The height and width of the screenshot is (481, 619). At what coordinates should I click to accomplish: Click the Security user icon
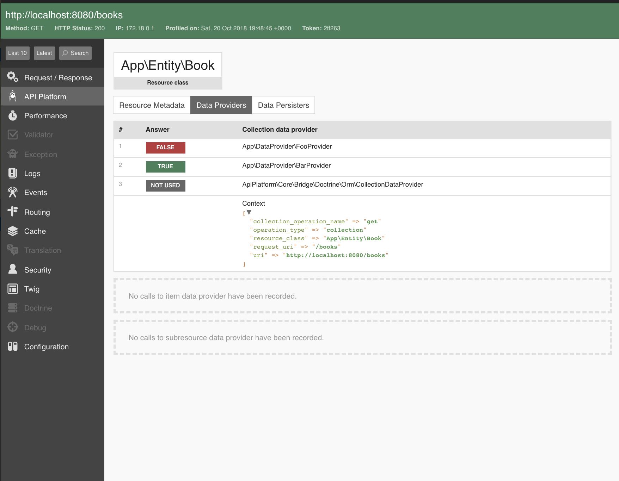(13, 269)
